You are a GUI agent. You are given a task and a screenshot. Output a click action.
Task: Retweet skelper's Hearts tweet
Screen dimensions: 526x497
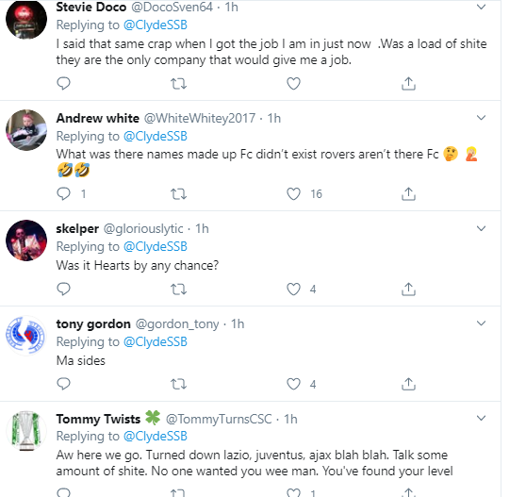point(178,289)
